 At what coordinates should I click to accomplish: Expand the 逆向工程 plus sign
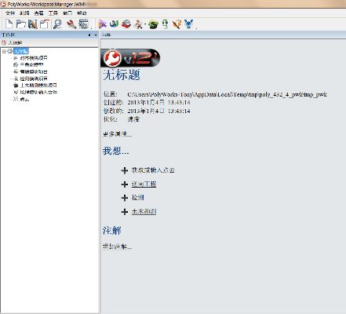[125, 184]
